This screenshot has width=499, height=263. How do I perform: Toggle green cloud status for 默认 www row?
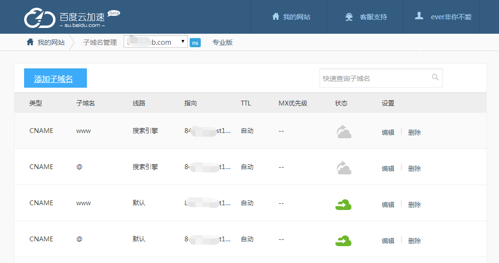(343, 204)
